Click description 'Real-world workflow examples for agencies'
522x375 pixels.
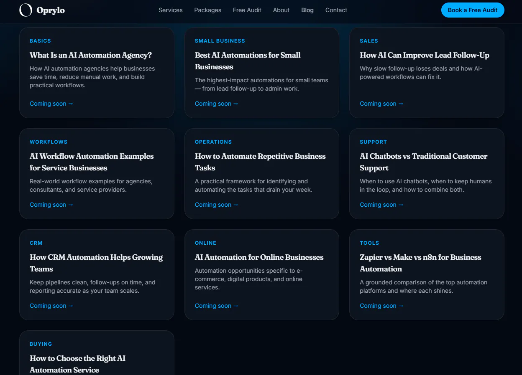coord(91,185)
